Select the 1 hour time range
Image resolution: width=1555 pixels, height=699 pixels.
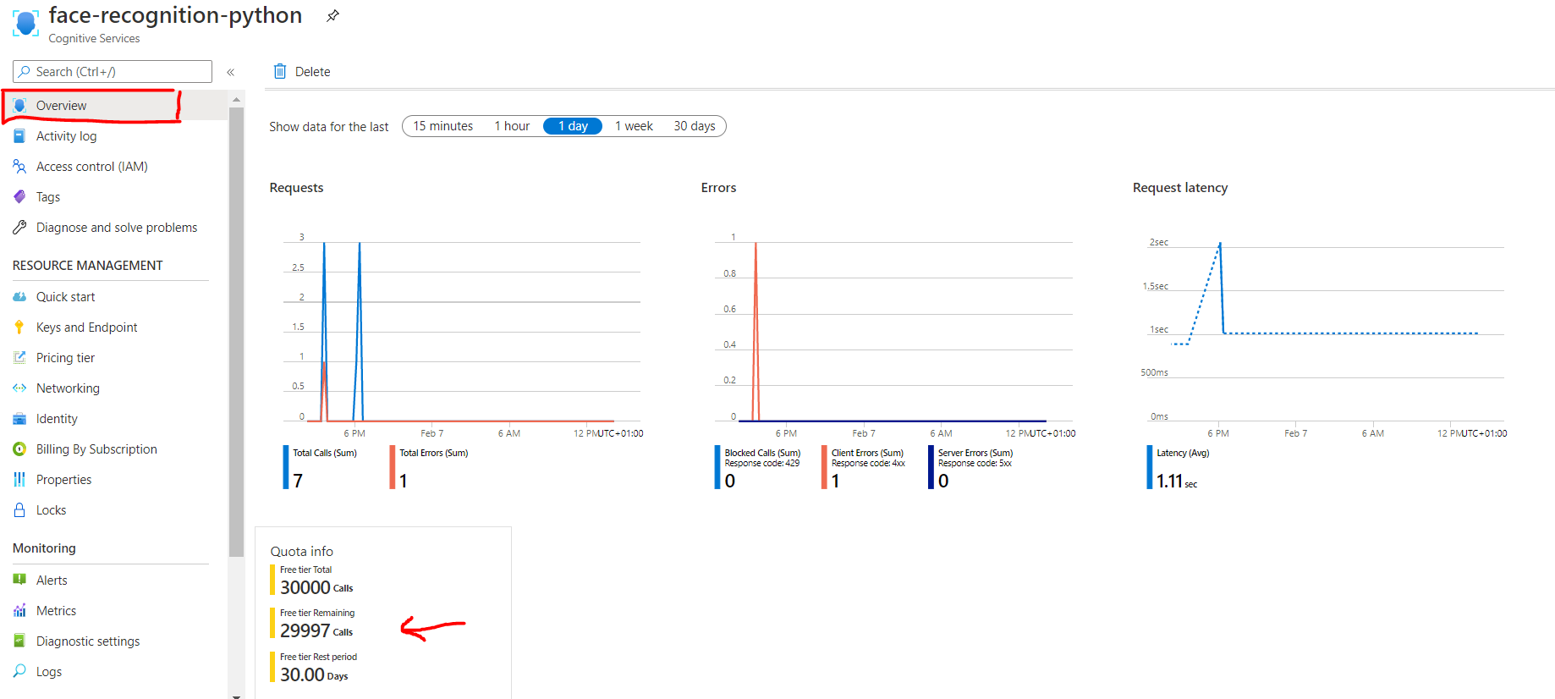pyautogui.click(x=512, y=126)
